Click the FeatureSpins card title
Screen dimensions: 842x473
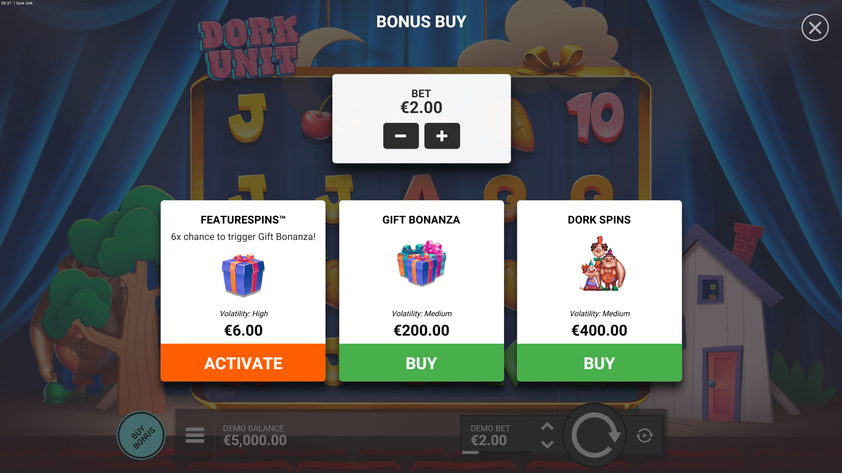[243, 220]
